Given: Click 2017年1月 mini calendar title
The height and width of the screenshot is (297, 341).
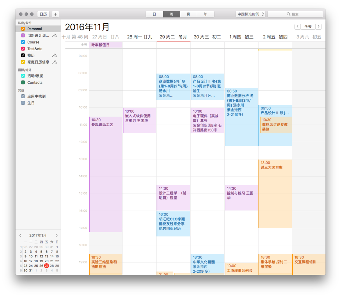Looking at the screenshot, I should click(38, 236).
